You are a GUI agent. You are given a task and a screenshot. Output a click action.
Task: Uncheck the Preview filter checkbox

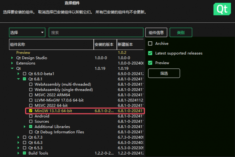tap(150, 63)
